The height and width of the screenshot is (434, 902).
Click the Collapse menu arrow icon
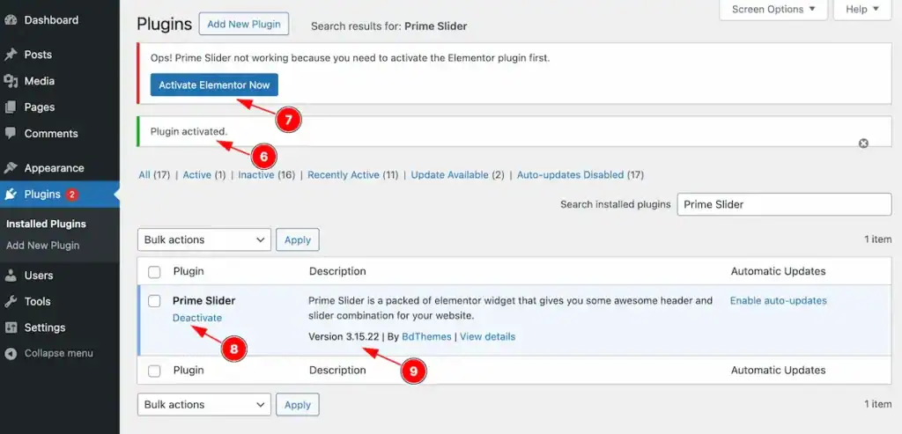[x=11, y=354]
